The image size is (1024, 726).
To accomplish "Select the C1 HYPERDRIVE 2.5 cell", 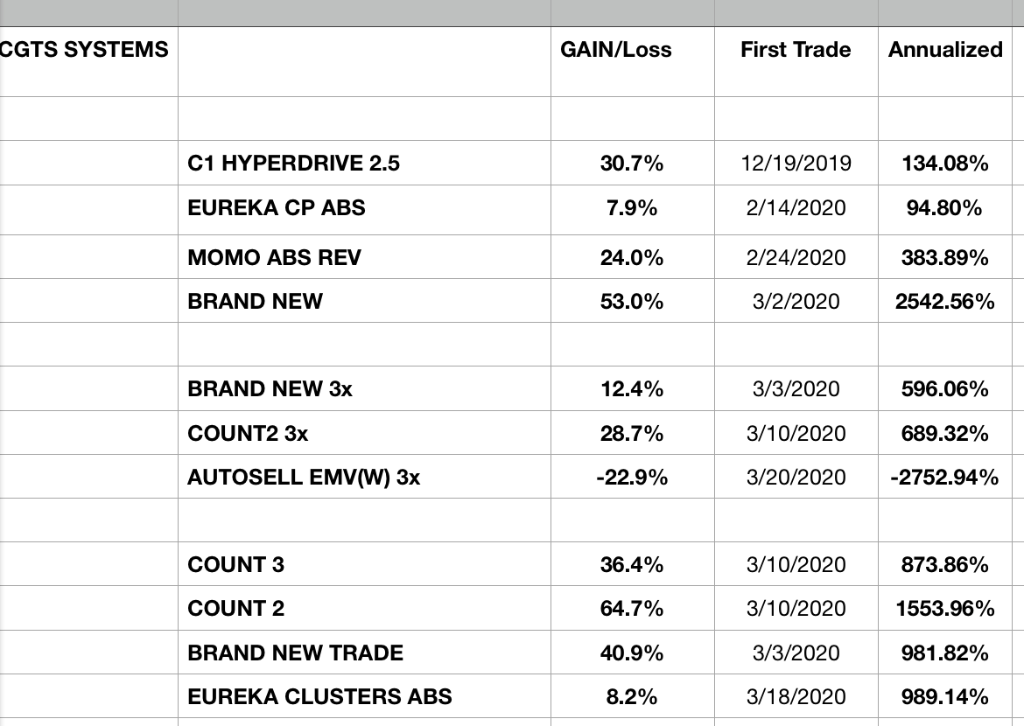I will click(x=294, y=163).
